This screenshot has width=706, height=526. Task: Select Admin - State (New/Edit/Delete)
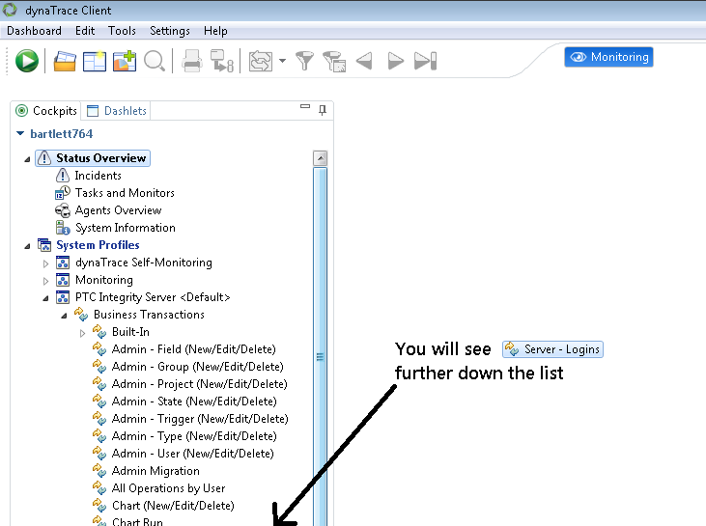194,401
